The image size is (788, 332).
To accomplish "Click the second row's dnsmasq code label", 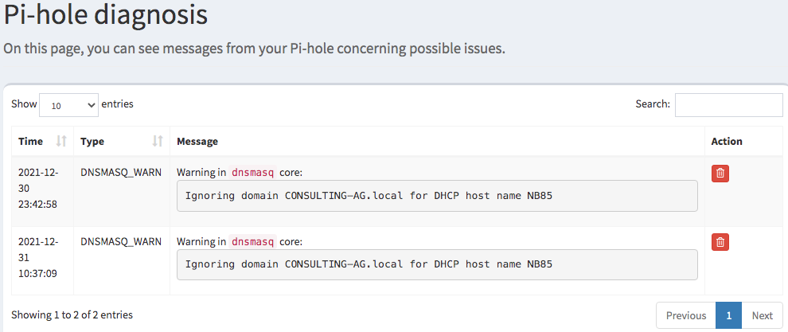I will (253, 242).
